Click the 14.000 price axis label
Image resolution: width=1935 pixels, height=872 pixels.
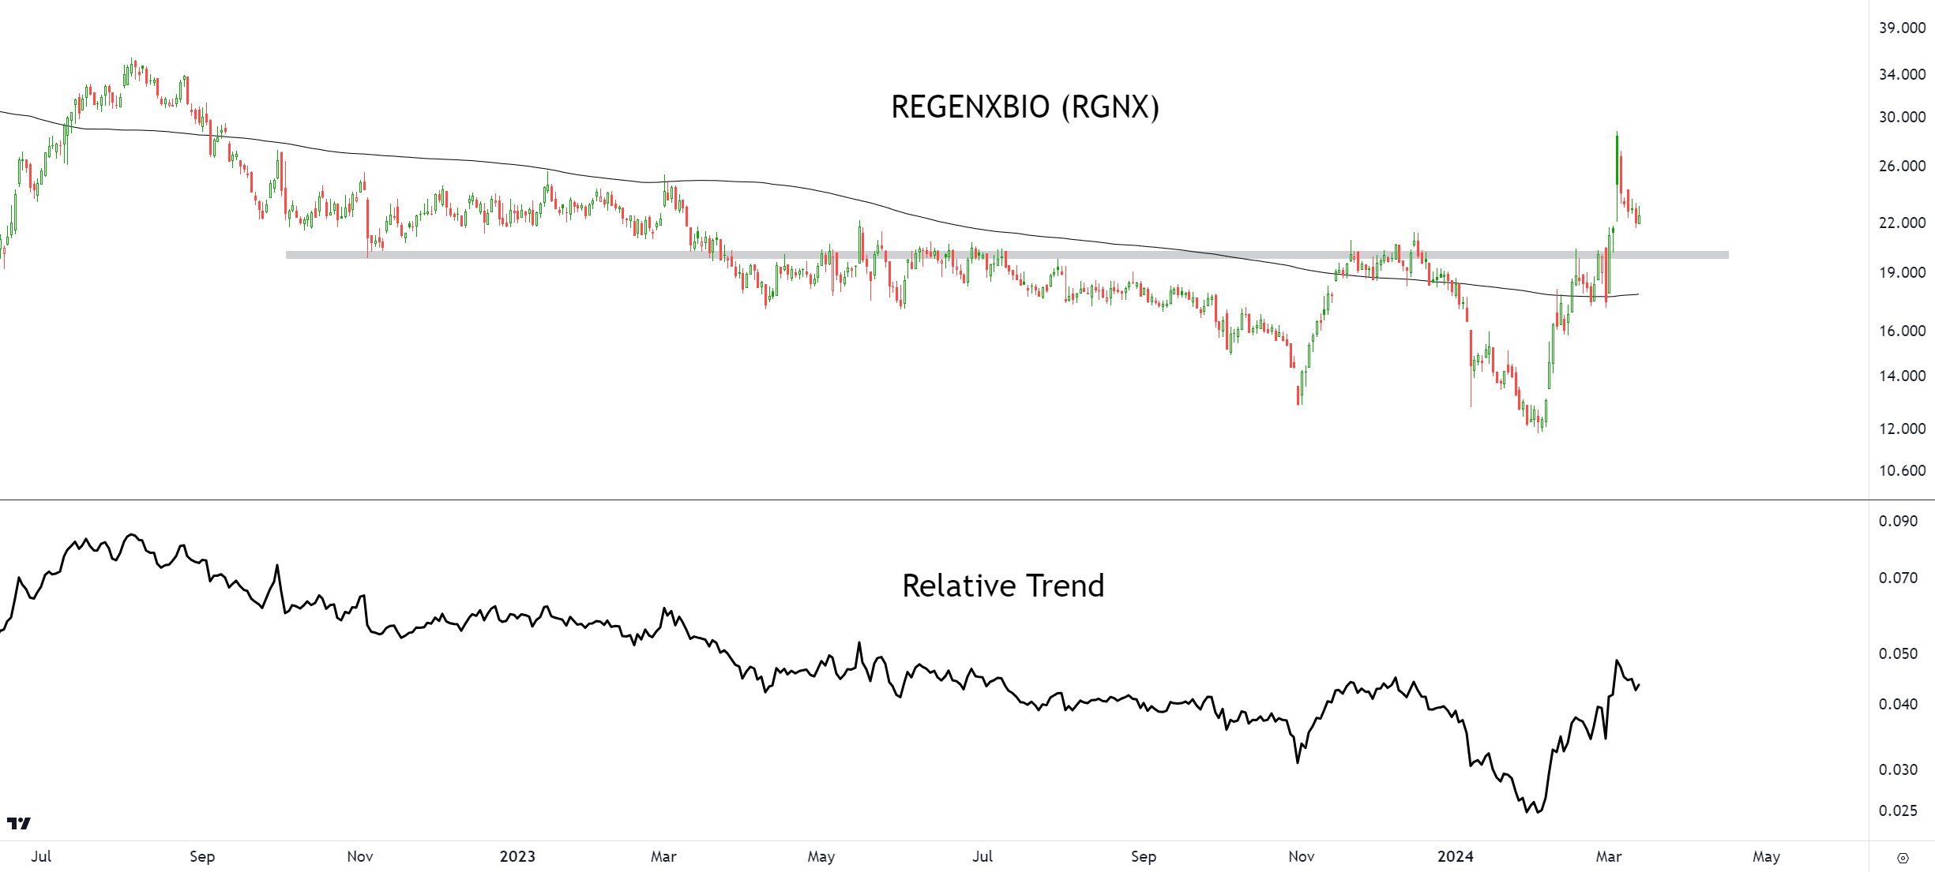1902,376
